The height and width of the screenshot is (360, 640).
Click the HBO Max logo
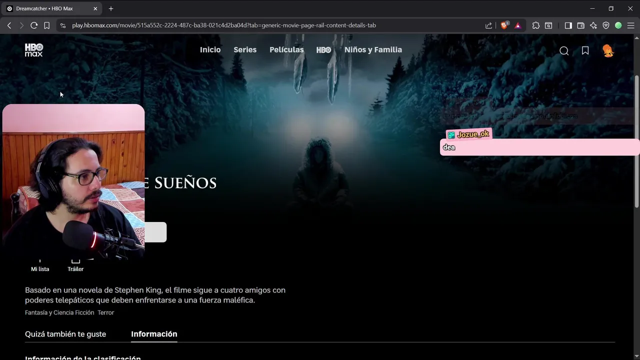pyautogui.click(x=34, y=50)
